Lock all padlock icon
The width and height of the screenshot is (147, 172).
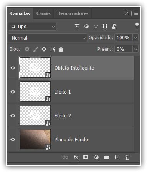tap(61, 49)
